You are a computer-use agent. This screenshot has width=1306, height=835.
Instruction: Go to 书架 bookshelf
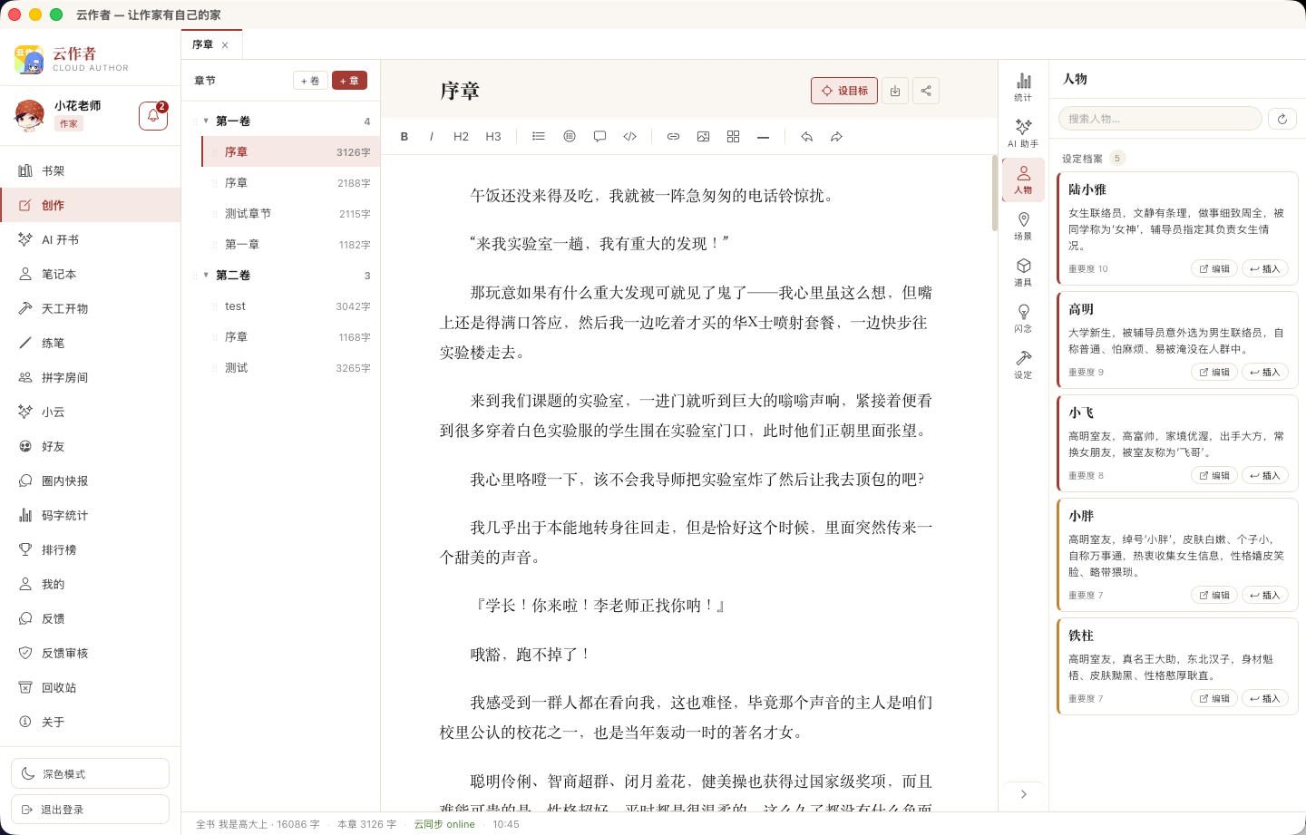pos(91,170)
